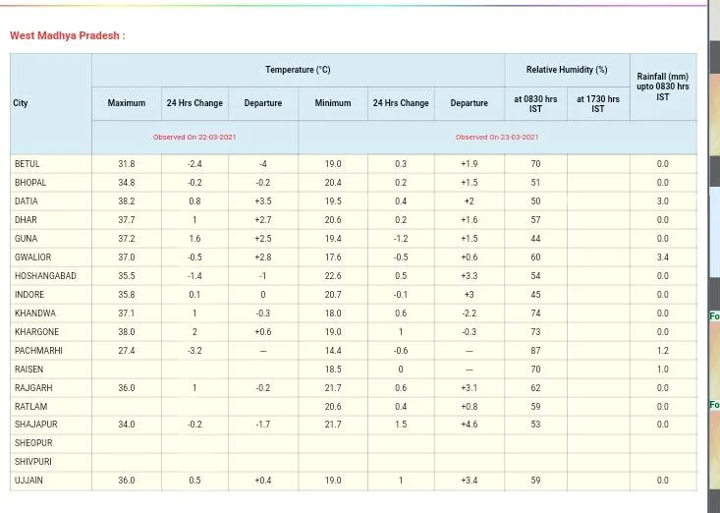This screenshot has width=720, height=513.
Task: Click Betul maximum departure -4
Action: tap(262, 164)
